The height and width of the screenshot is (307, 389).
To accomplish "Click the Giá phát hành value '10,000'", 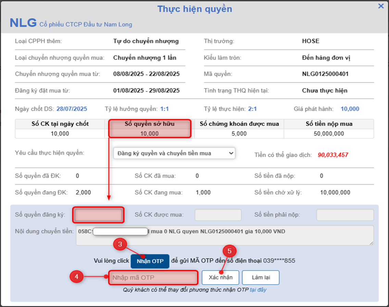I will [x=350, y=109].
